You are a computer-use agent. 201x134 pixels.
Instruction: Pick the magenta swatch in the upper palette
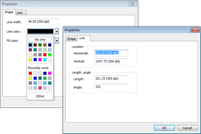40,60
